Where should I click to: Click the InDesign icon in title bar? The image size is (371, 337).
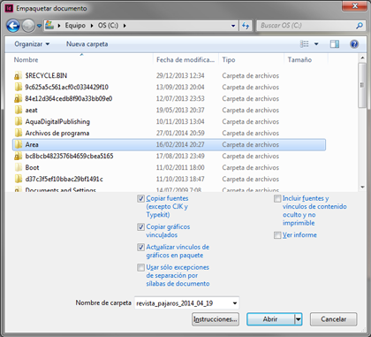pos(9,8)
